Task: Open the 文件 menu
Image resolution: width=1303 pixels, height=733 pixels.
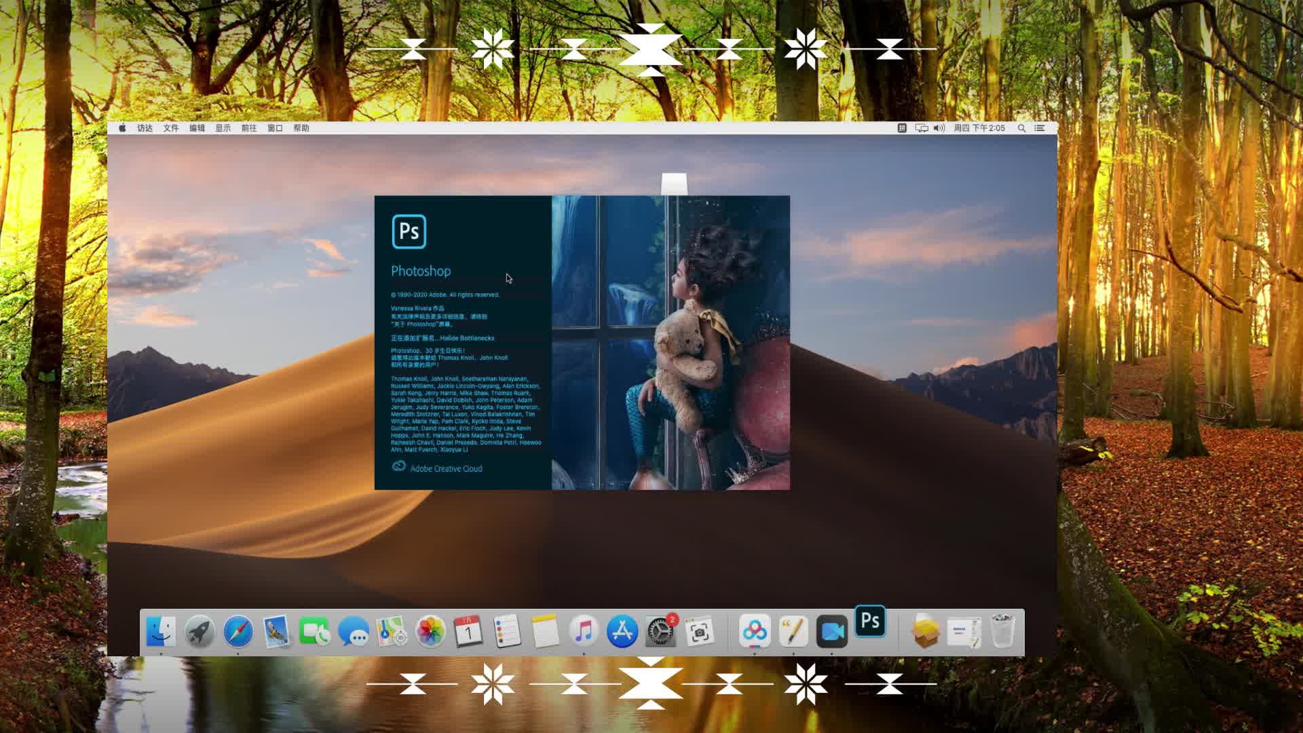Action: pos(171,128)
